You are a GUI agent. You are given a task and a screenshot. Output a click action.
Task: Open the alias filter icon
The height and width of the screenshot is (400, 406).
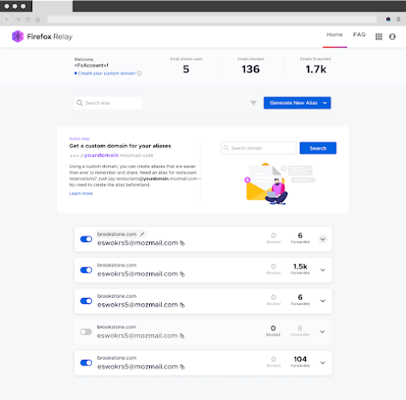[253, 103]
